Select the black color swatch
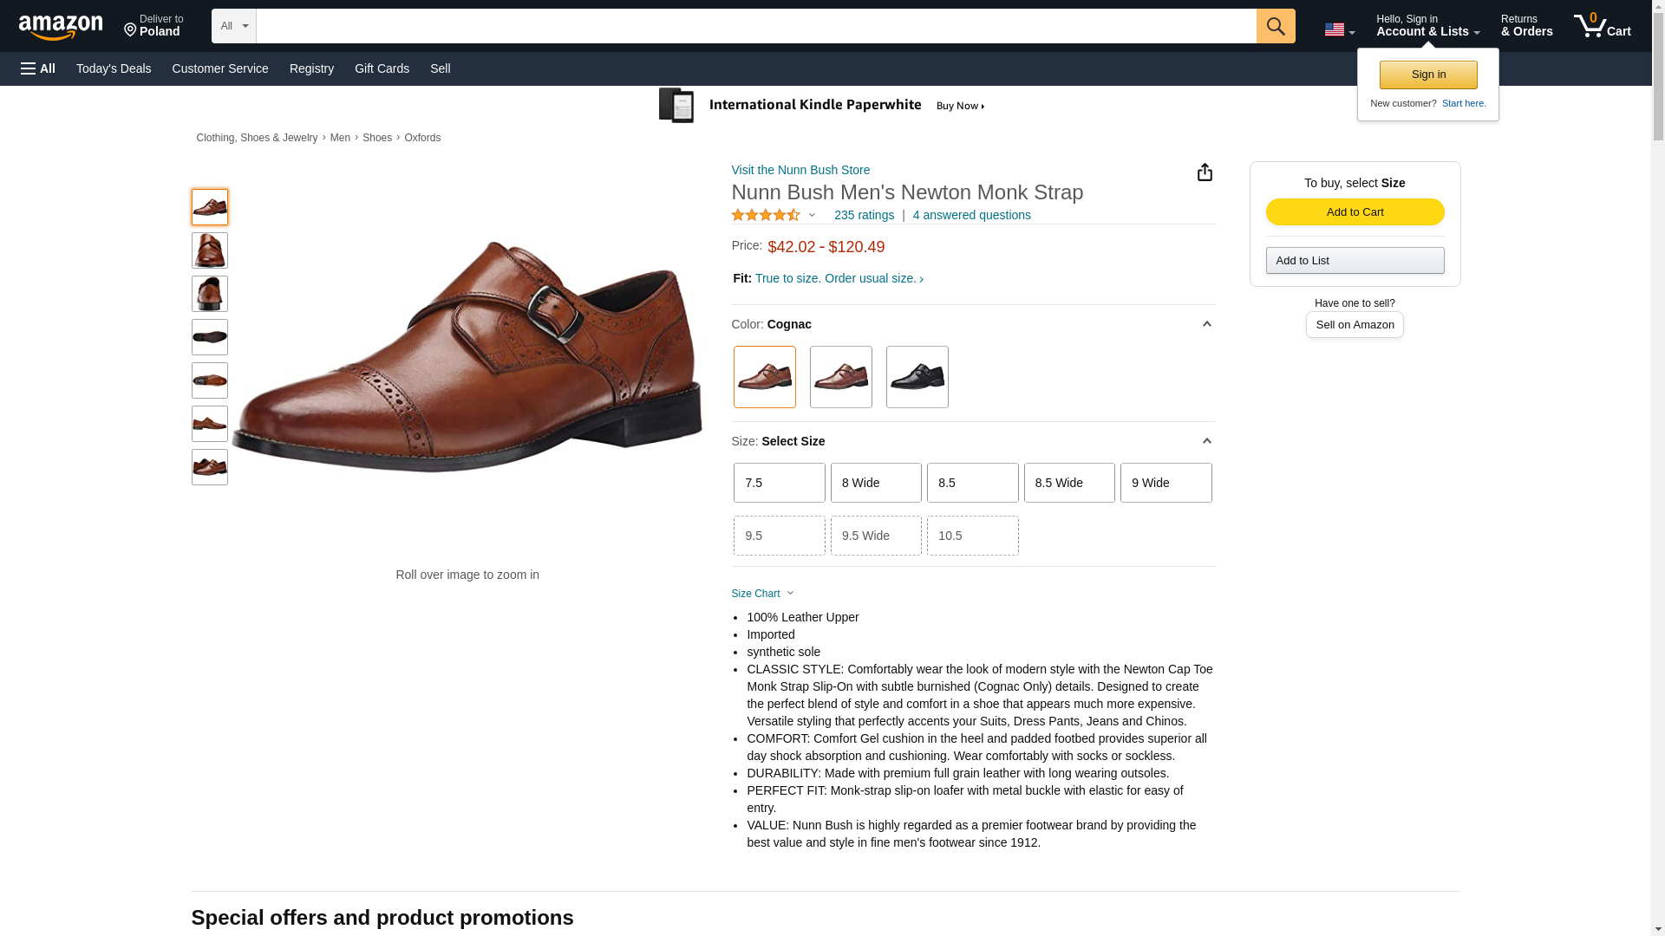This screenshot has width=1665, height=936. click(917, 377)
